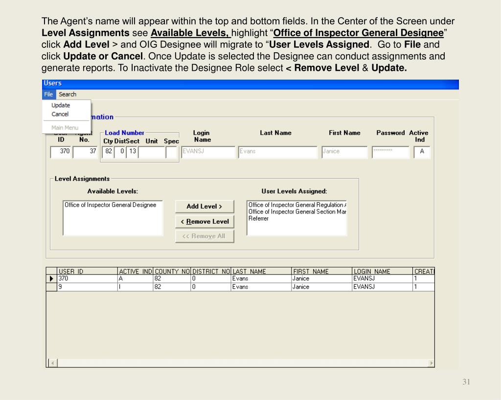Click the grid scroll right arrow
Screen dimensions: 501x400
tap(432, 363)
